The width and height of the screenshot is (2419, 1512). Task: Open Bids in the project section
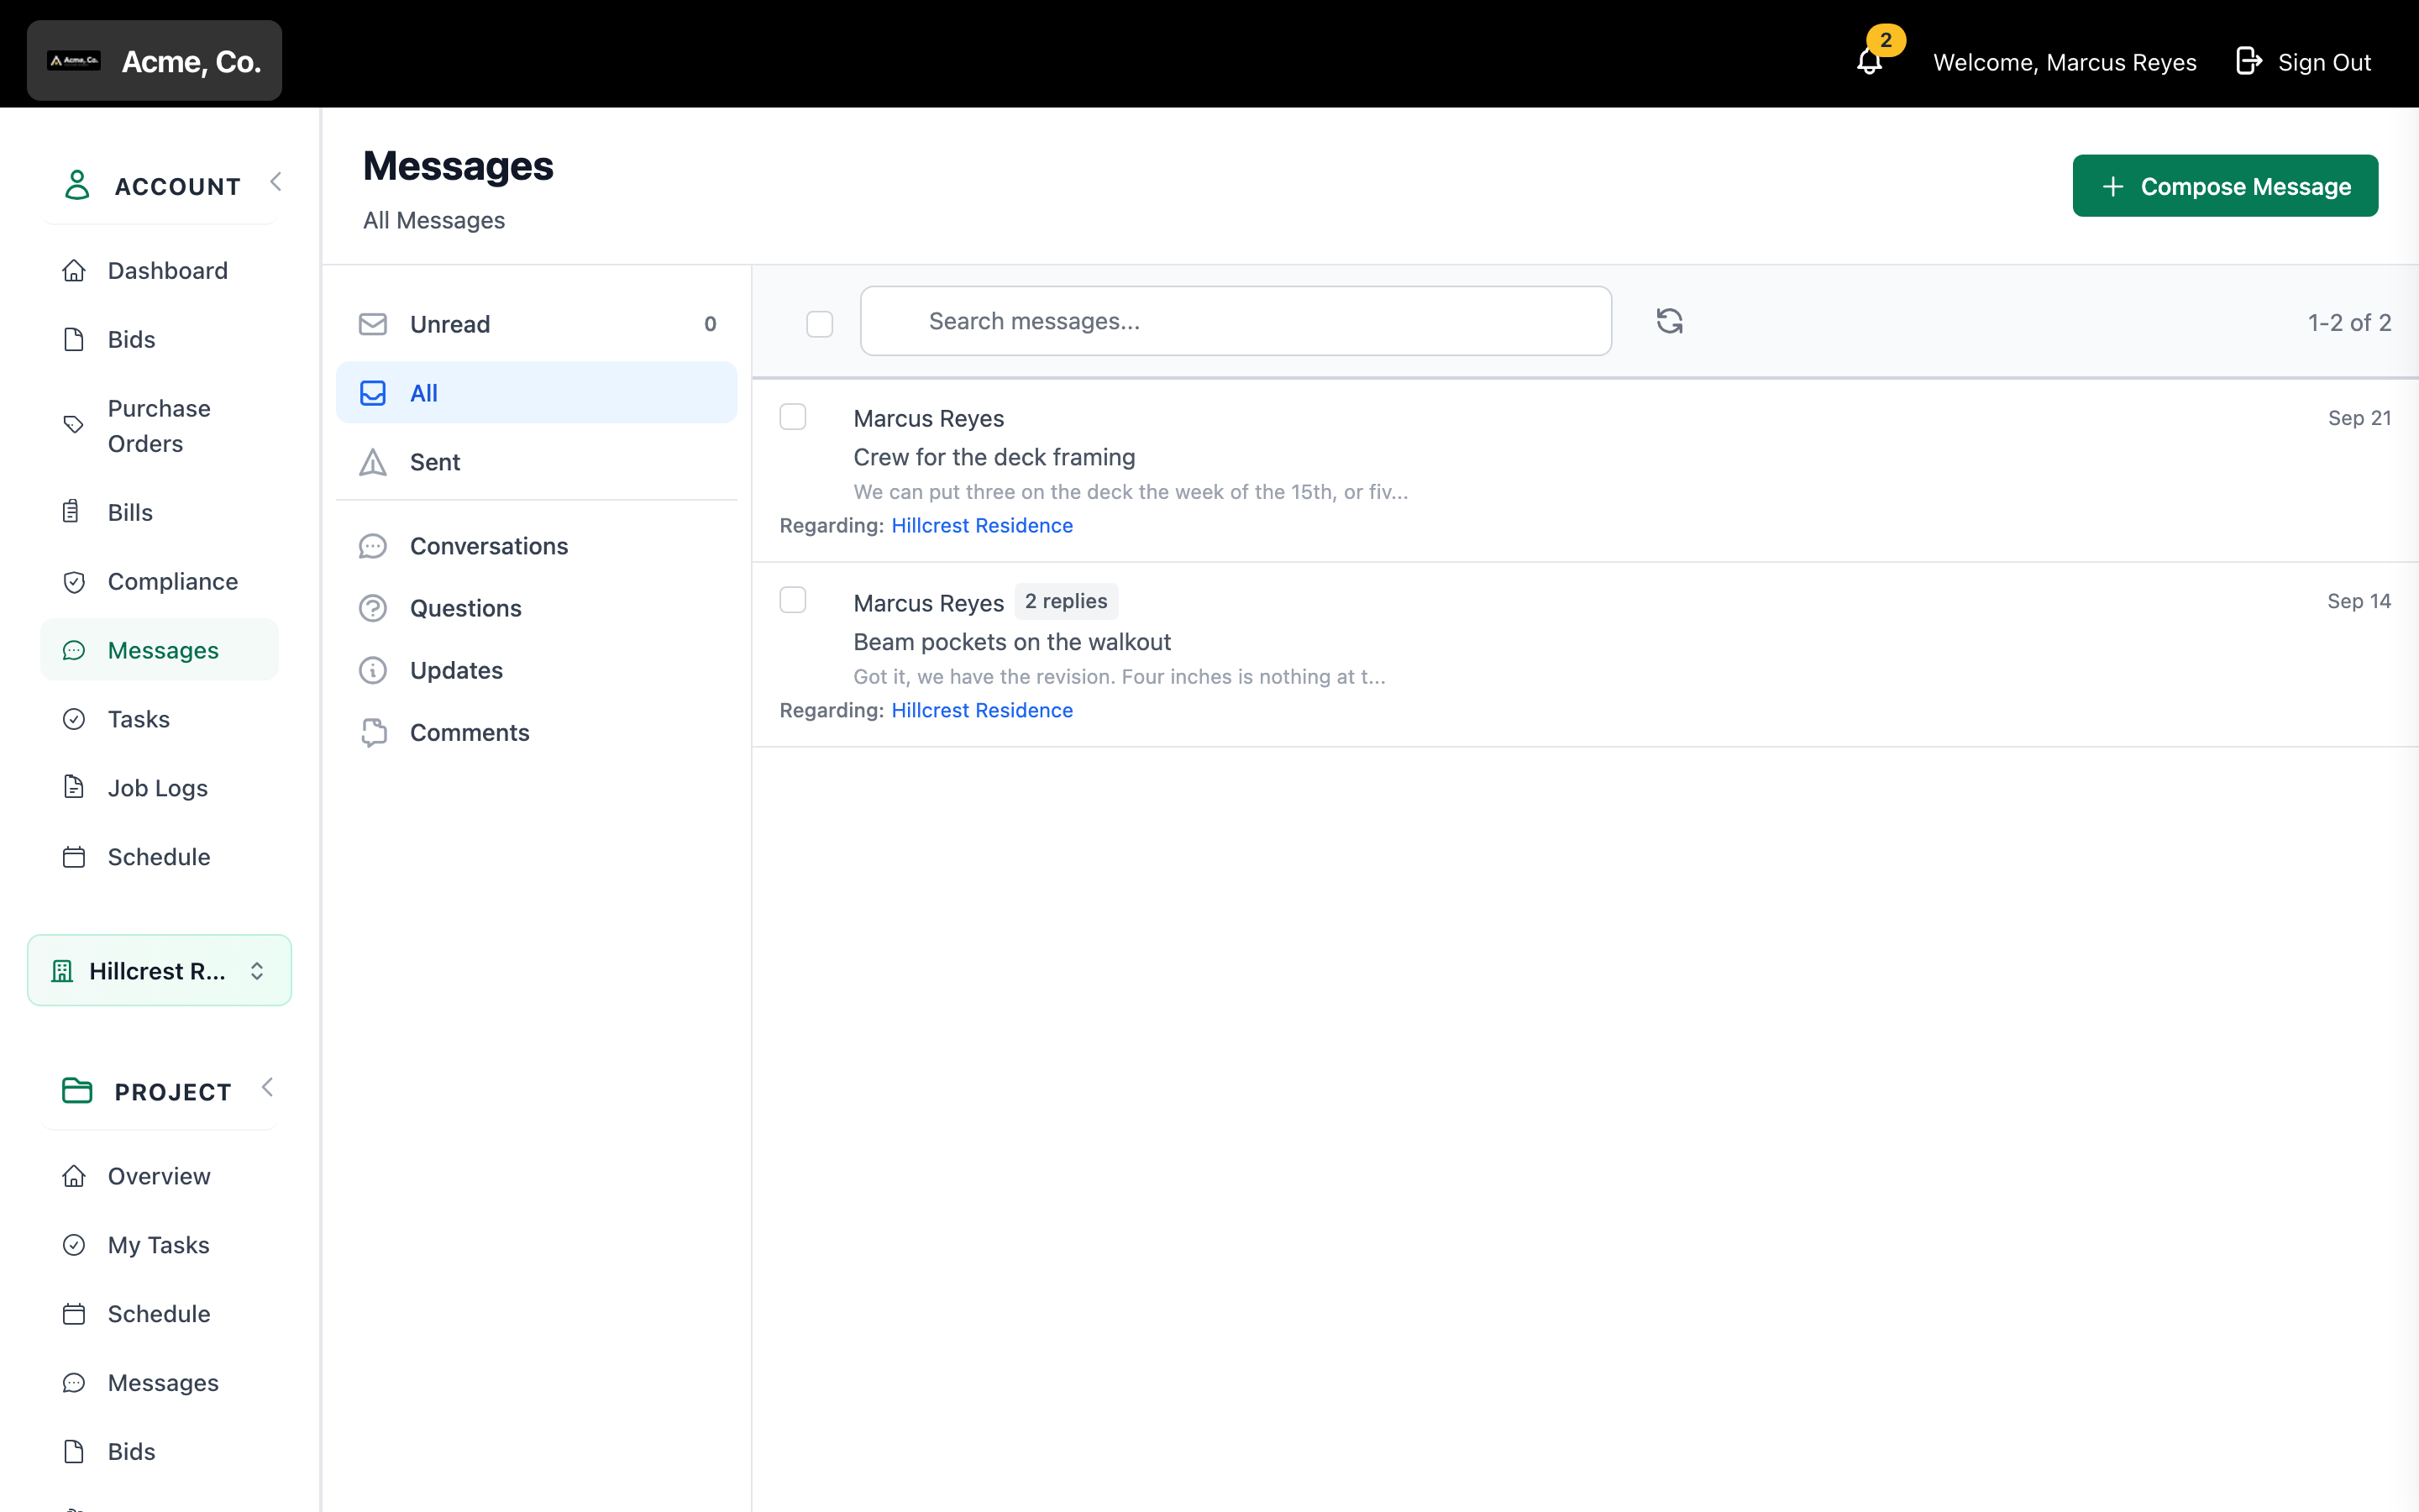pyautogui.click(x=160, y=1452)
